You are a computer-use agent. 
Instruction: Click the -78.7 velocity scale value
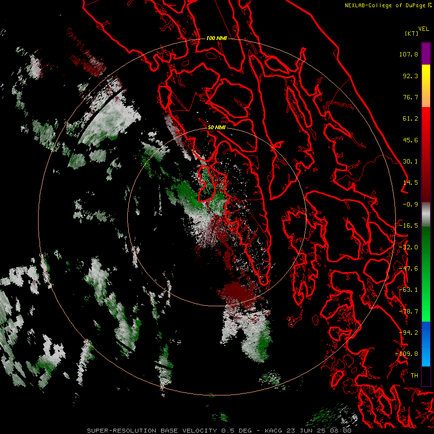coord(408,312)
